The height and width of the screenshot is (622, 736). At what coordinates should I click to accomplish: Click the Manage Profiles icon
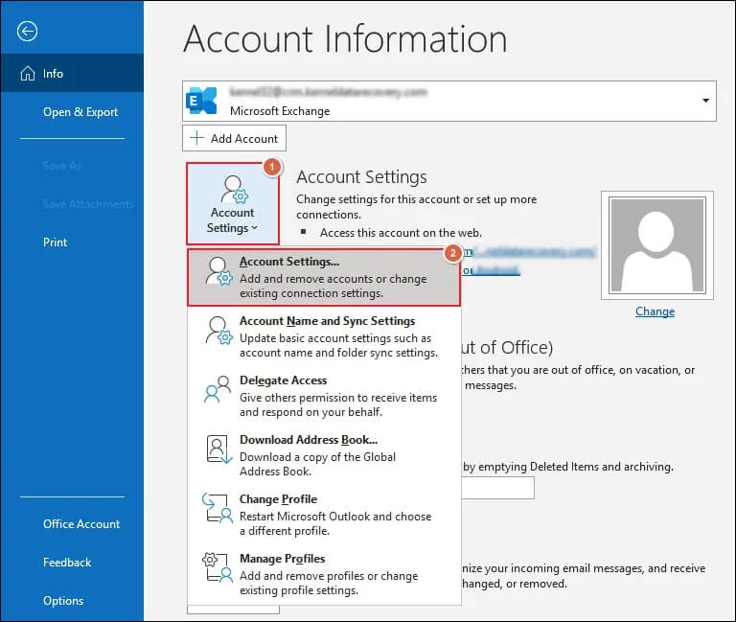(x=218, y=567)
